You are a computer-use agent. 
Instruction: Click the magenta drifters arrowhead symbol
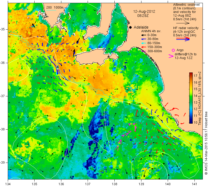[171, 56]
